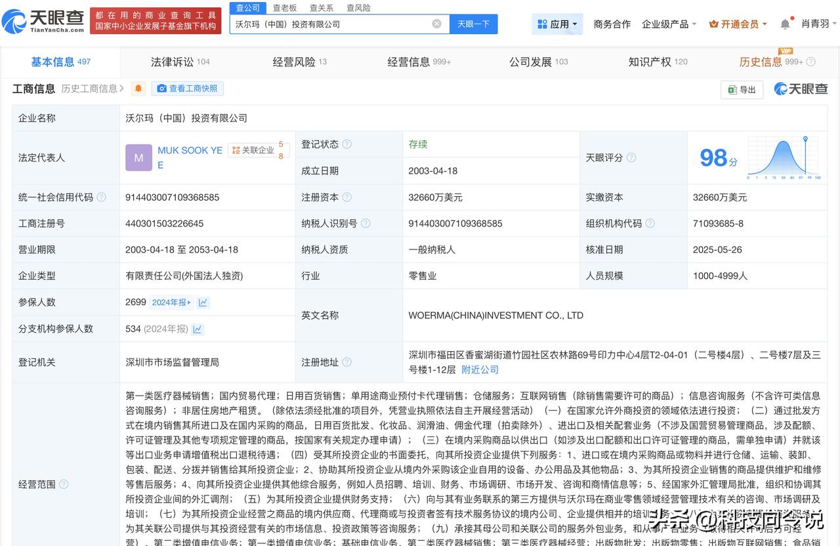Viewport: 840px width, 546px height.
Task: Click the help icon beside 组织机构代码
Action: pos(650,223)
